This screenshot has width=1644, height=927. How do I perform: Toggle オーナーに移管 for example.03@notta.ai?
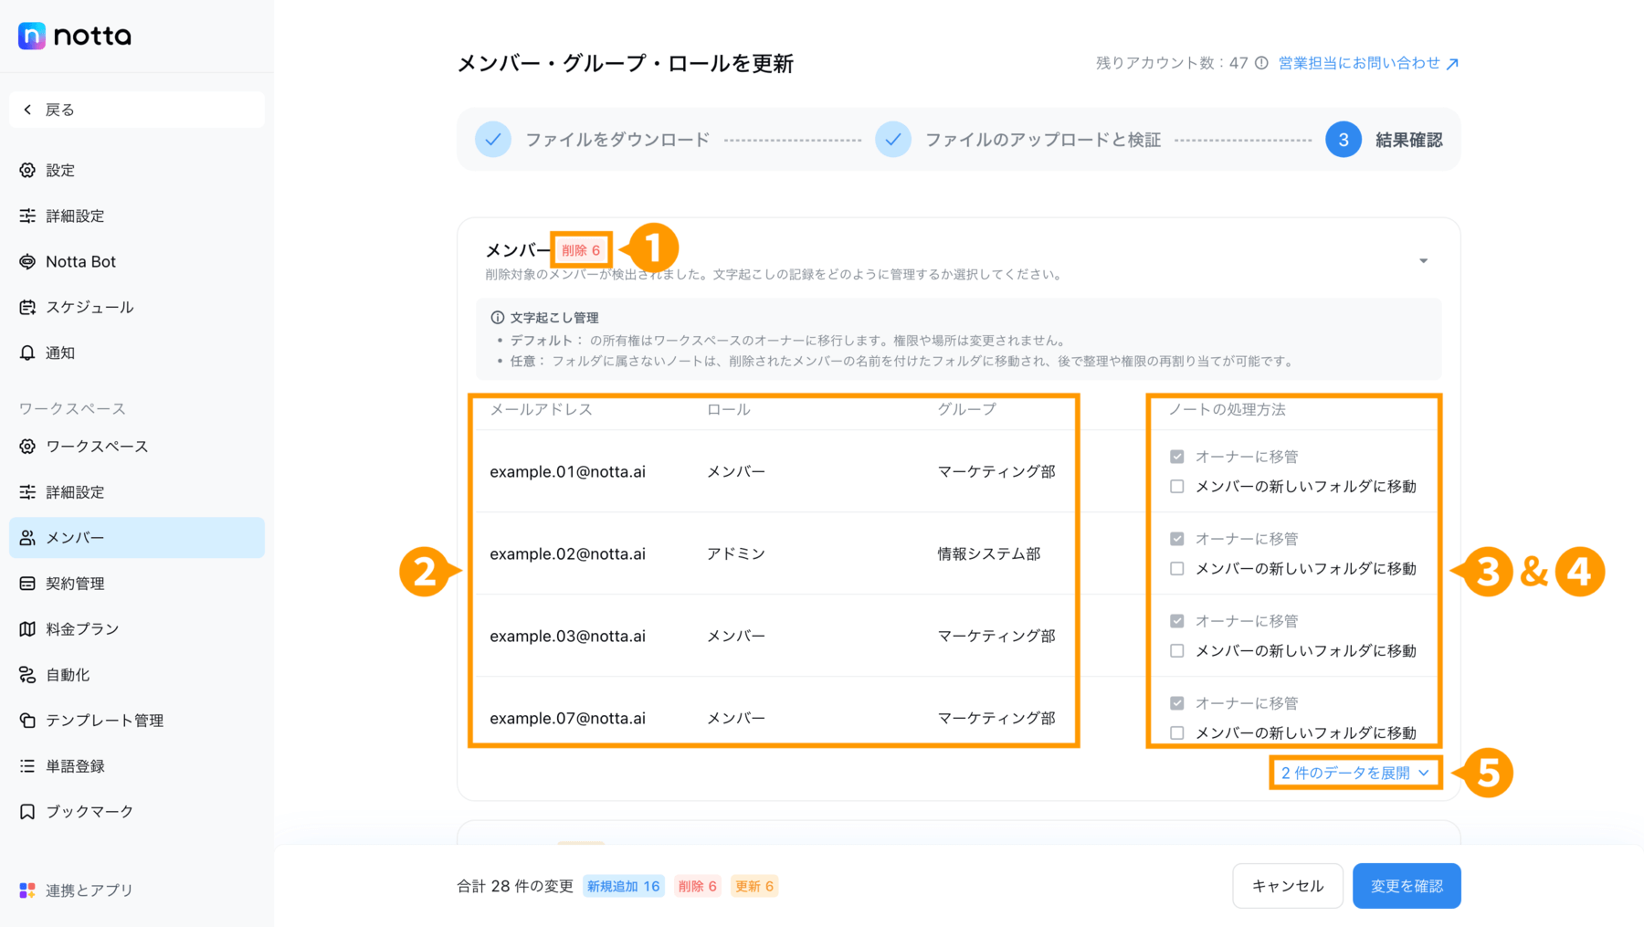pos(1177,621)
